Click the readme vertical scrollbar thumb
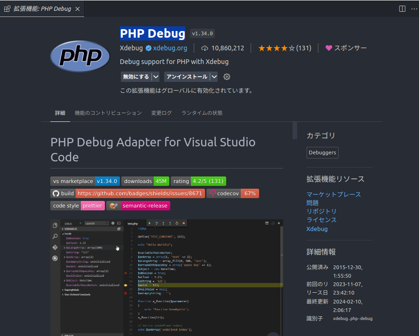Viewport: 419px width, 336px height. [x=295, y=131]
